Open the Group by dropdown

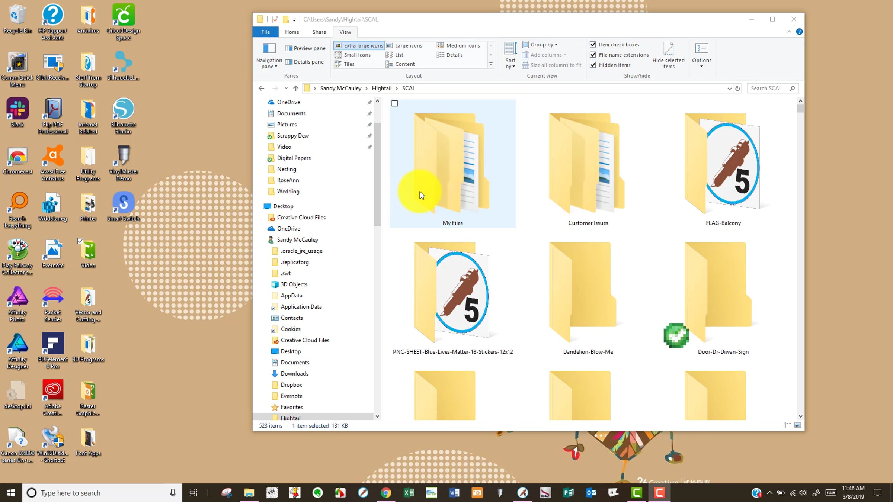tap(540, 45)
